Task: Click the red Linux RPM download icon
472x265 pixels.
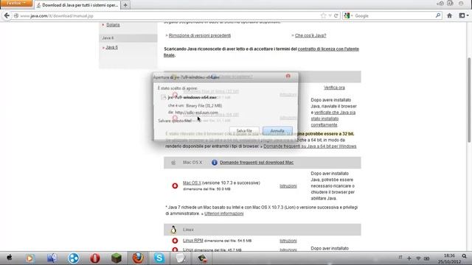Action: click(x=175, y=241)
